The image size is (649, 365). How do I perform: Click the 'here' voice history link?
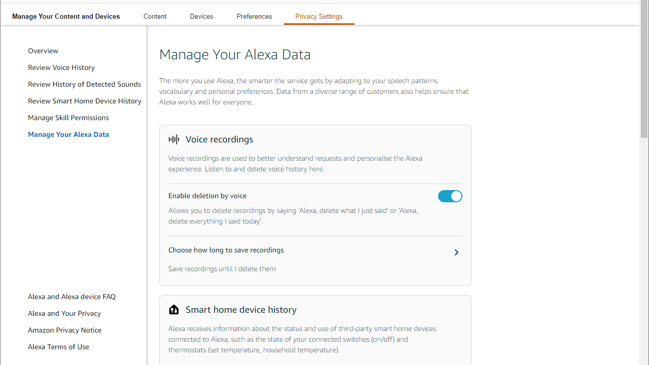coord(316,169)
